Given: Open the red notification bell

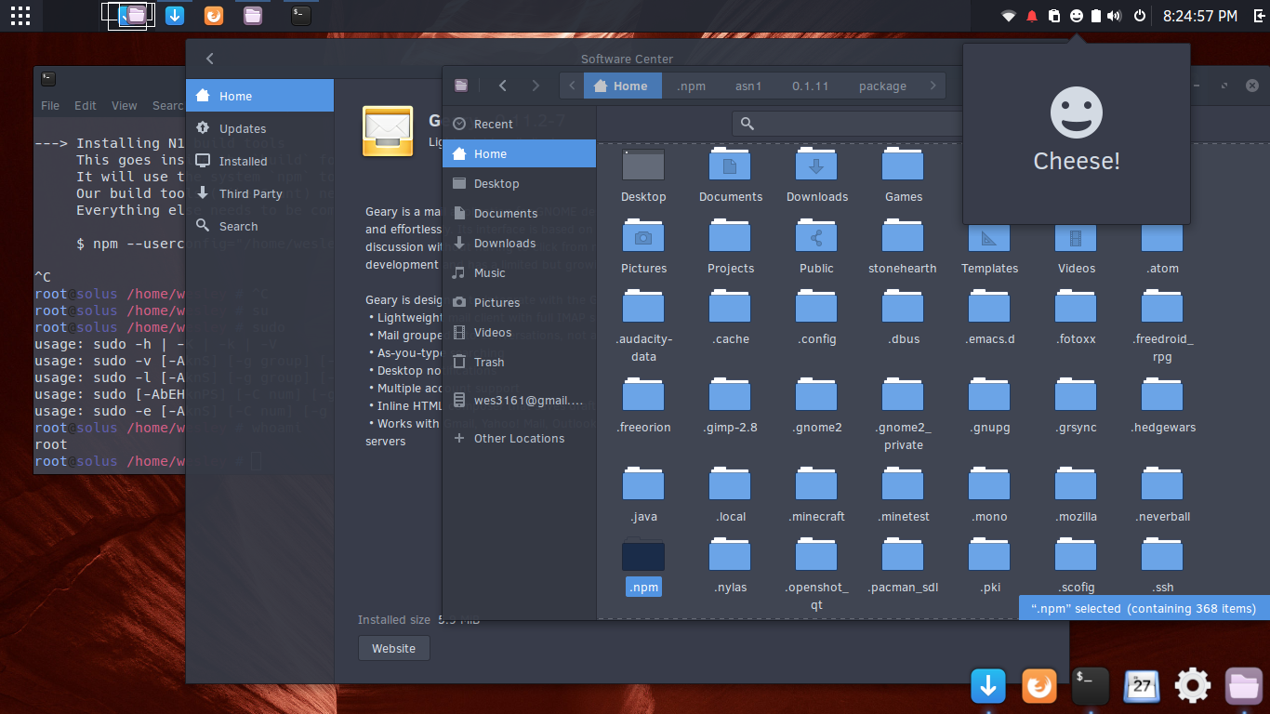Looking at the screenshot, I should click(x=1031, y=16).
